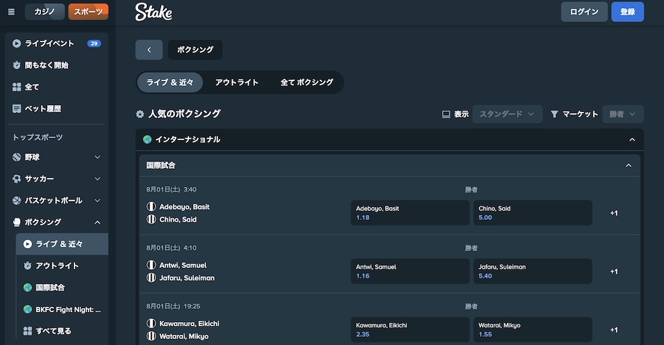Click globe icon in インターナショナル header
This screenshot has width=664, height=345.
point(147,139)
